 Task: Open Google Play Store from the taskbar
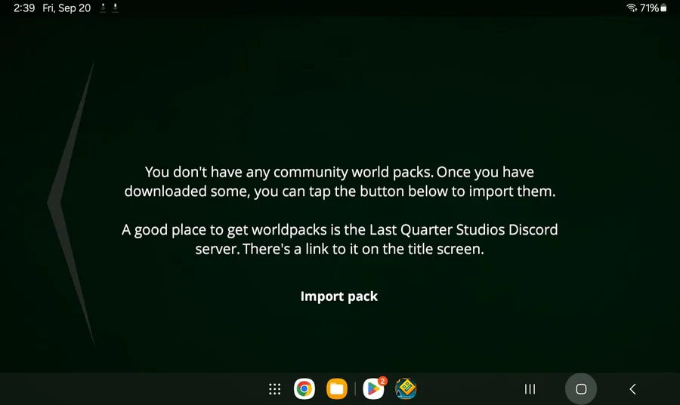[x=373, y=389]
